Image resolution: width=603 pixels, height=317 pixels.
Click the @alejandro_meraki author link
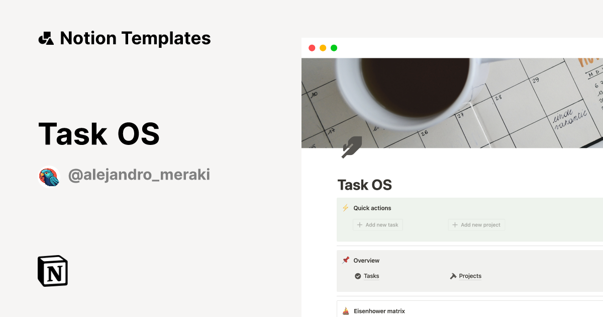[x=139, y=175]
